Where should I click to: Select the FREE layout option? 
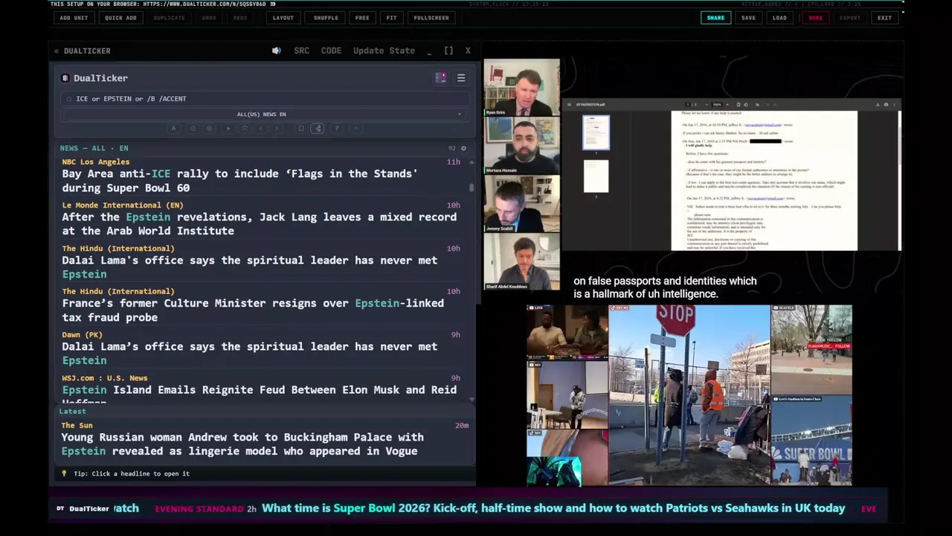coord(362,18)
